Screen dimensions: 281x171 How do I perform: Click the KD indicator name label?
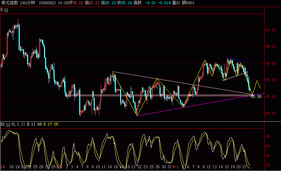tap(3, 124)
